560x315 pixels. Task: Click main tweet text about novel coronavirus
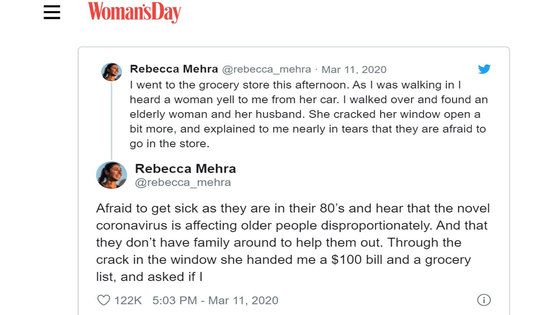pos(293,242)
